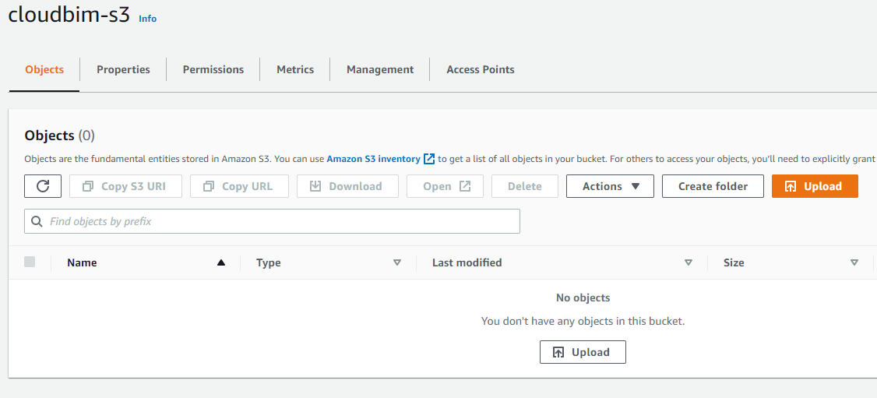Click the Create folder button

click(x=713, y=186)
